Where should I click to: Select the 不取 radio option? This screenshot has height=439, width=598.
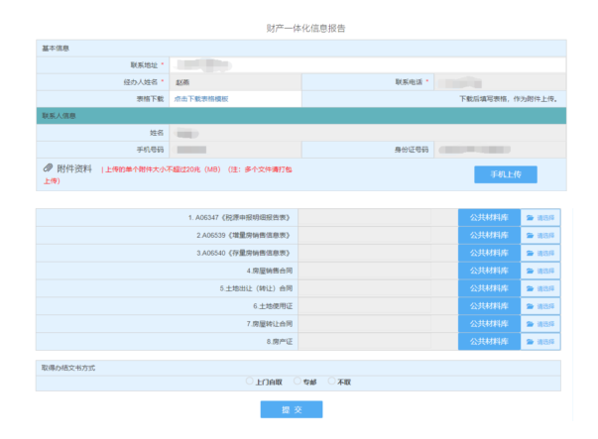pos(331,381)
